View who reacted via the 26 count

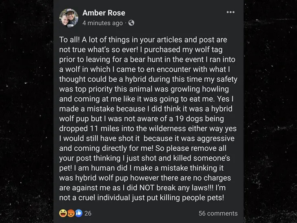(88, 213)
